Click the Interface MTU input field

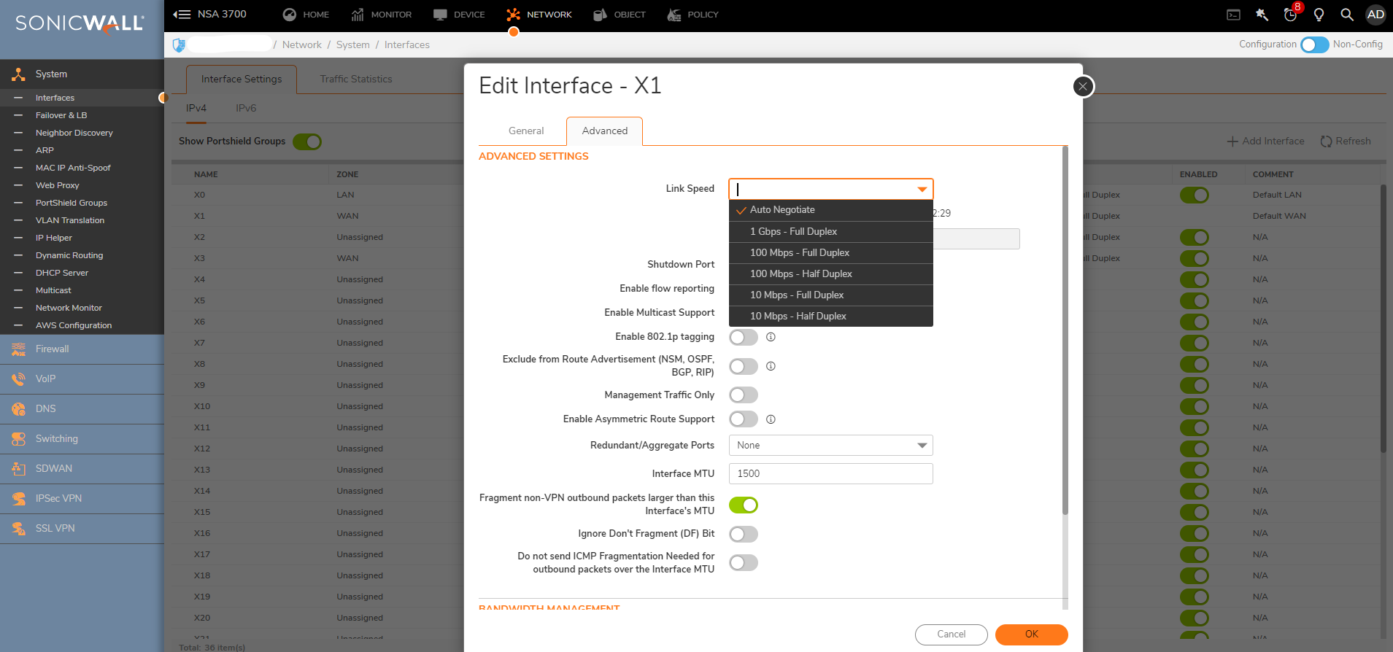tap(830, 474)
